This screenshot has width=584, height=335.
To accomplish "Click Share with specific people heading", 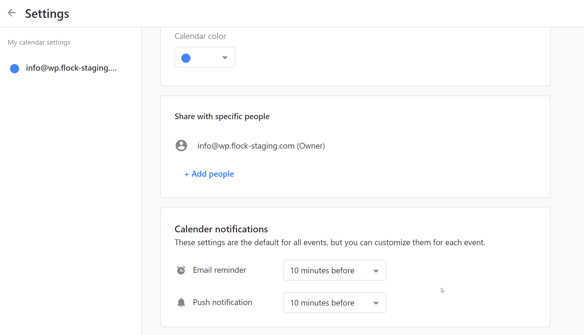I will click(222, 116).
